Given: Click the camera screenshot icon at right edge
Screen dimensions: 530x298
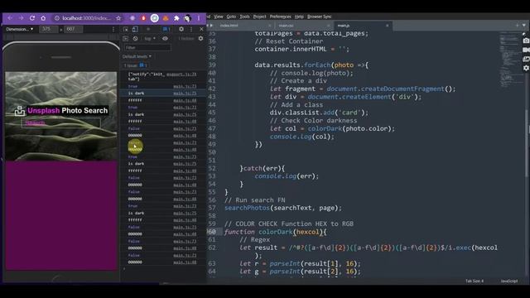Looking at the screenshot, I should pos(526,41).
